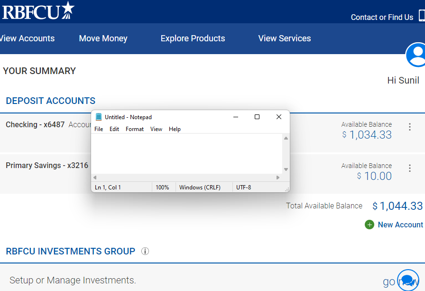Click the $1,034.33 checking balance
Screen dimensions: 425x291
[367, 135]
